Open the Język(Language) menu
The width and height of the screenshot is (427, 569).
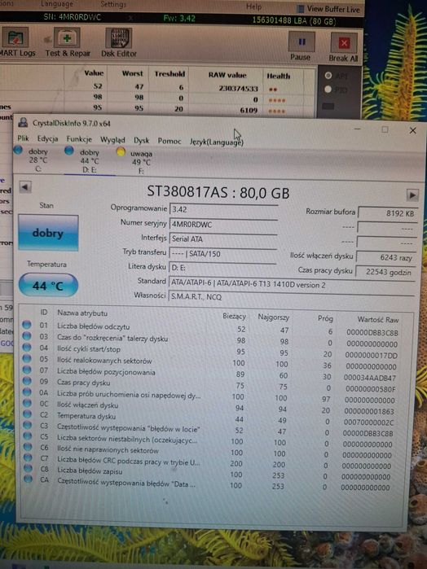click(x=217, y=142)
